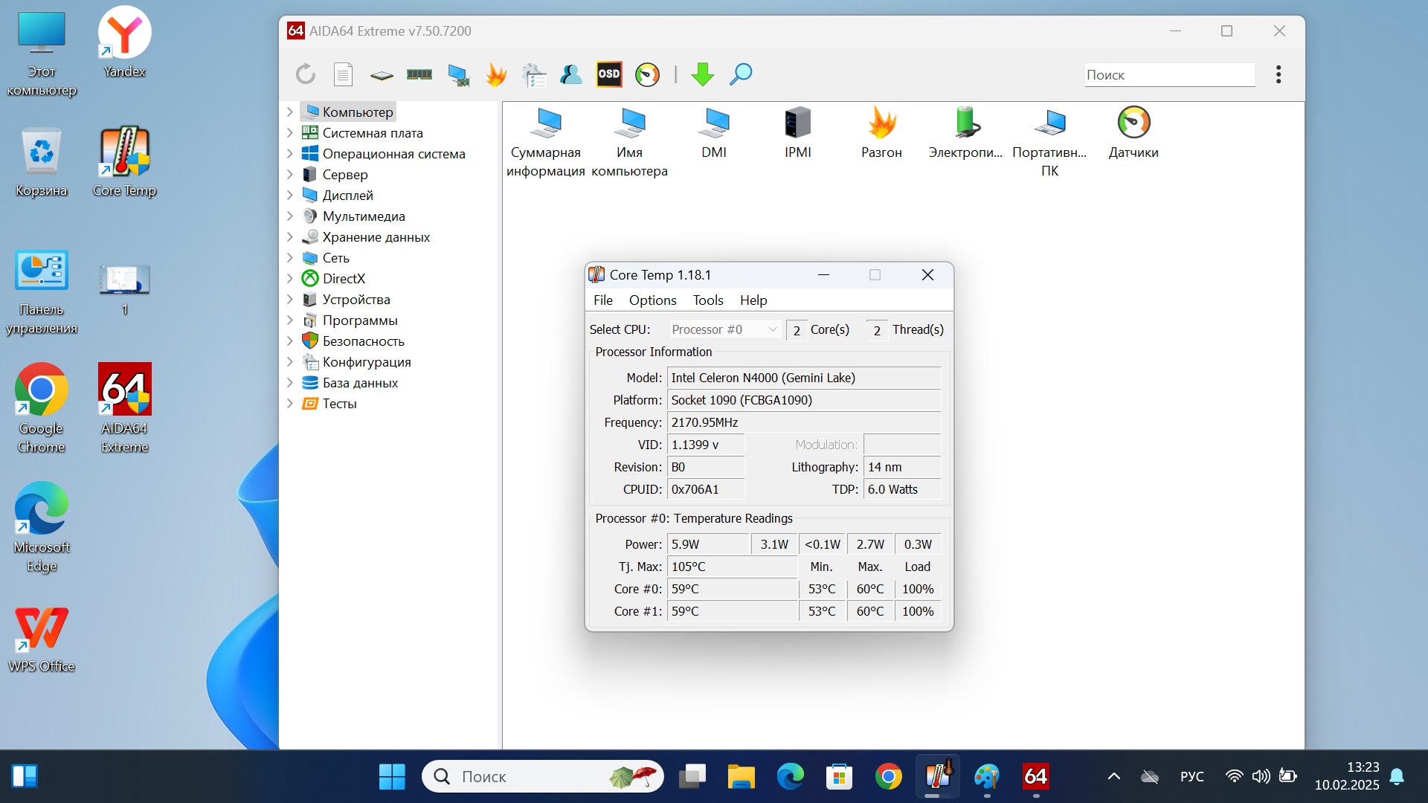Click the Yandex desktop shortcut
The height and width of the screenshot is (803, 1428).
[x=125, y=42]
